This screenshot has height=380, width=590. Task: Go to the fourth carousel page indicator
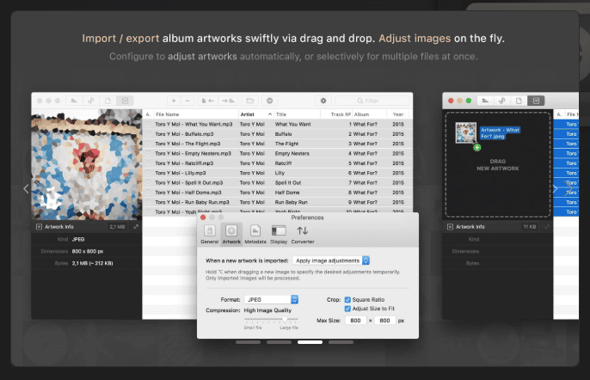pos(341,342)
